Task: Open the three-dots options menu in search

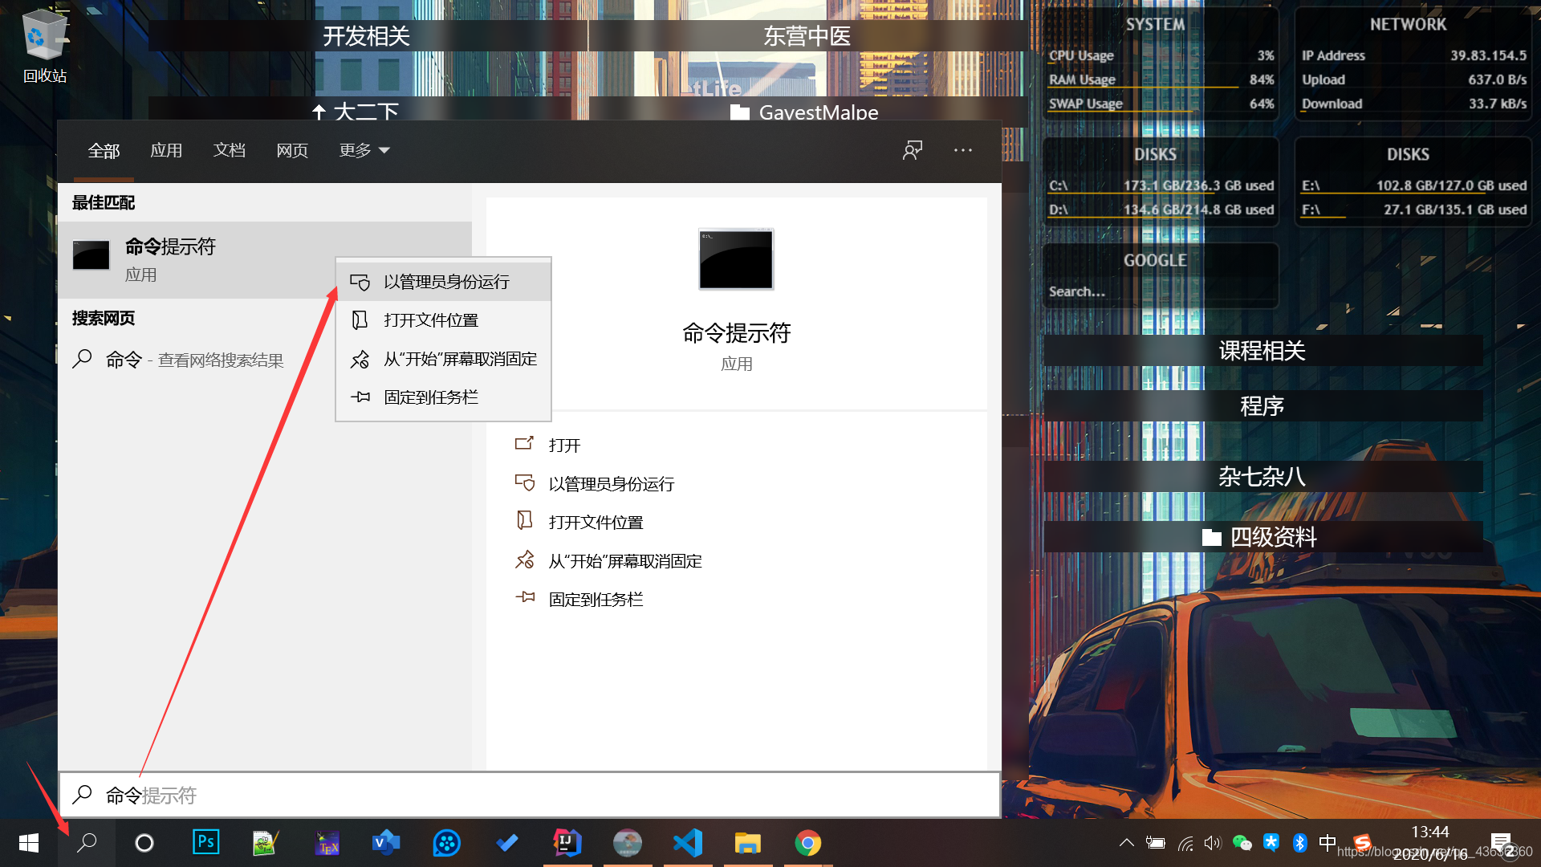Action: (x=963, y=150)
